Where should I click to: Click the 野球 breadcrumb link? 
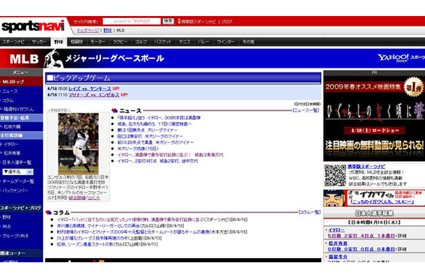107,31
